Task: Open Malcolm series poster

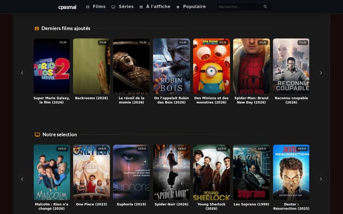Action: 51,172
